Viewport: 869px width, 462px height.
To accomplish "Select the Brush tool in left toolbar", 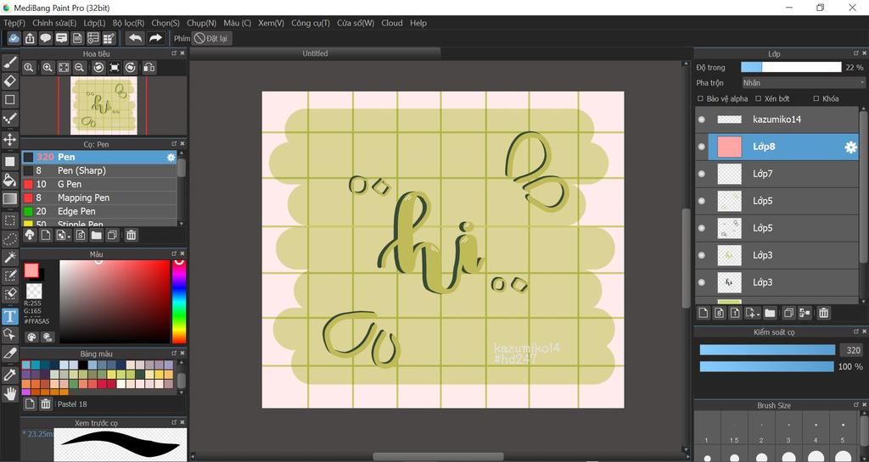I will point(10,62).
